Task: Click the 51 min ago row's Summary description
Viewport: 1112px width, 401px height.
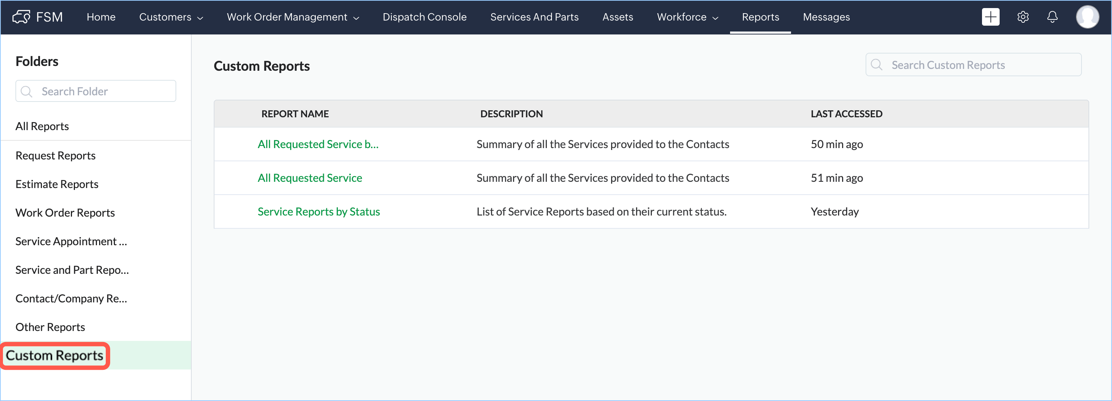Action: coord(603,177)
